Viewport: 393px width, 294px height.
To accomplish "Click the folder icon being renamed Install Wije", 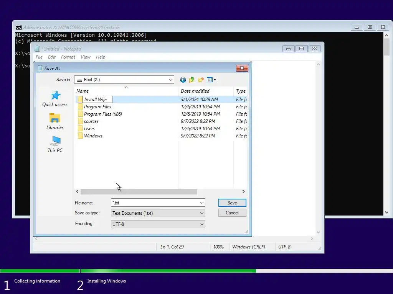I will (80, 100).
